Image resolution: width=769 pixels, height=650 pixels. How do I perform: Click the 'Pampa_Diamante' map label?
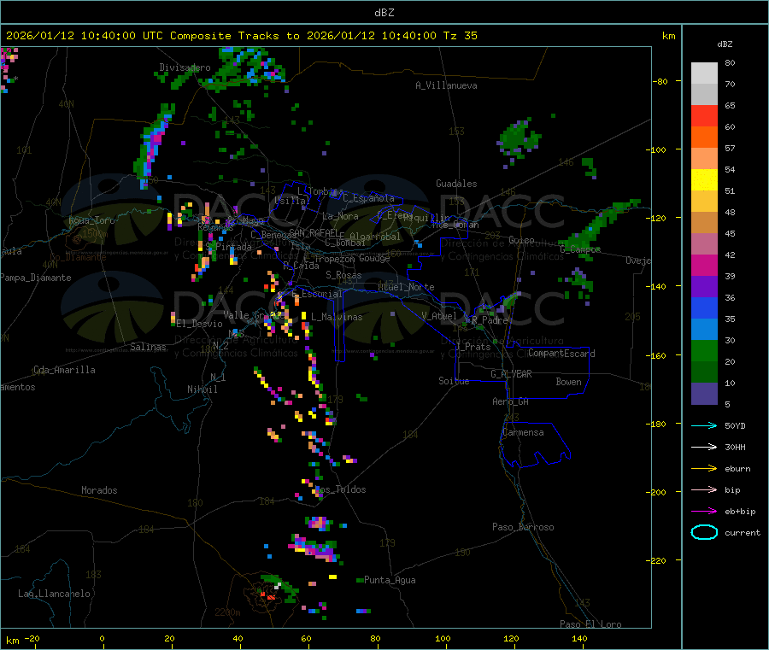pyautogui.click(x=36, y=278)
